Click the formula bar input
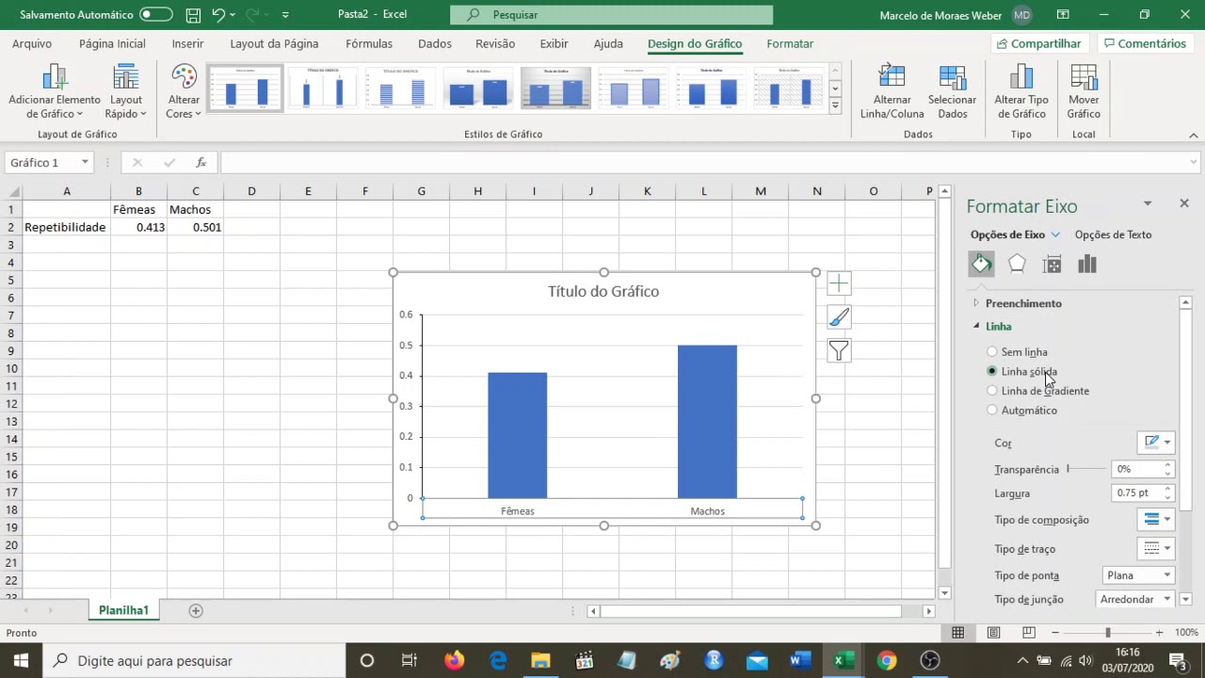The width and height of the screenshot is (1205, 678). 711,163
